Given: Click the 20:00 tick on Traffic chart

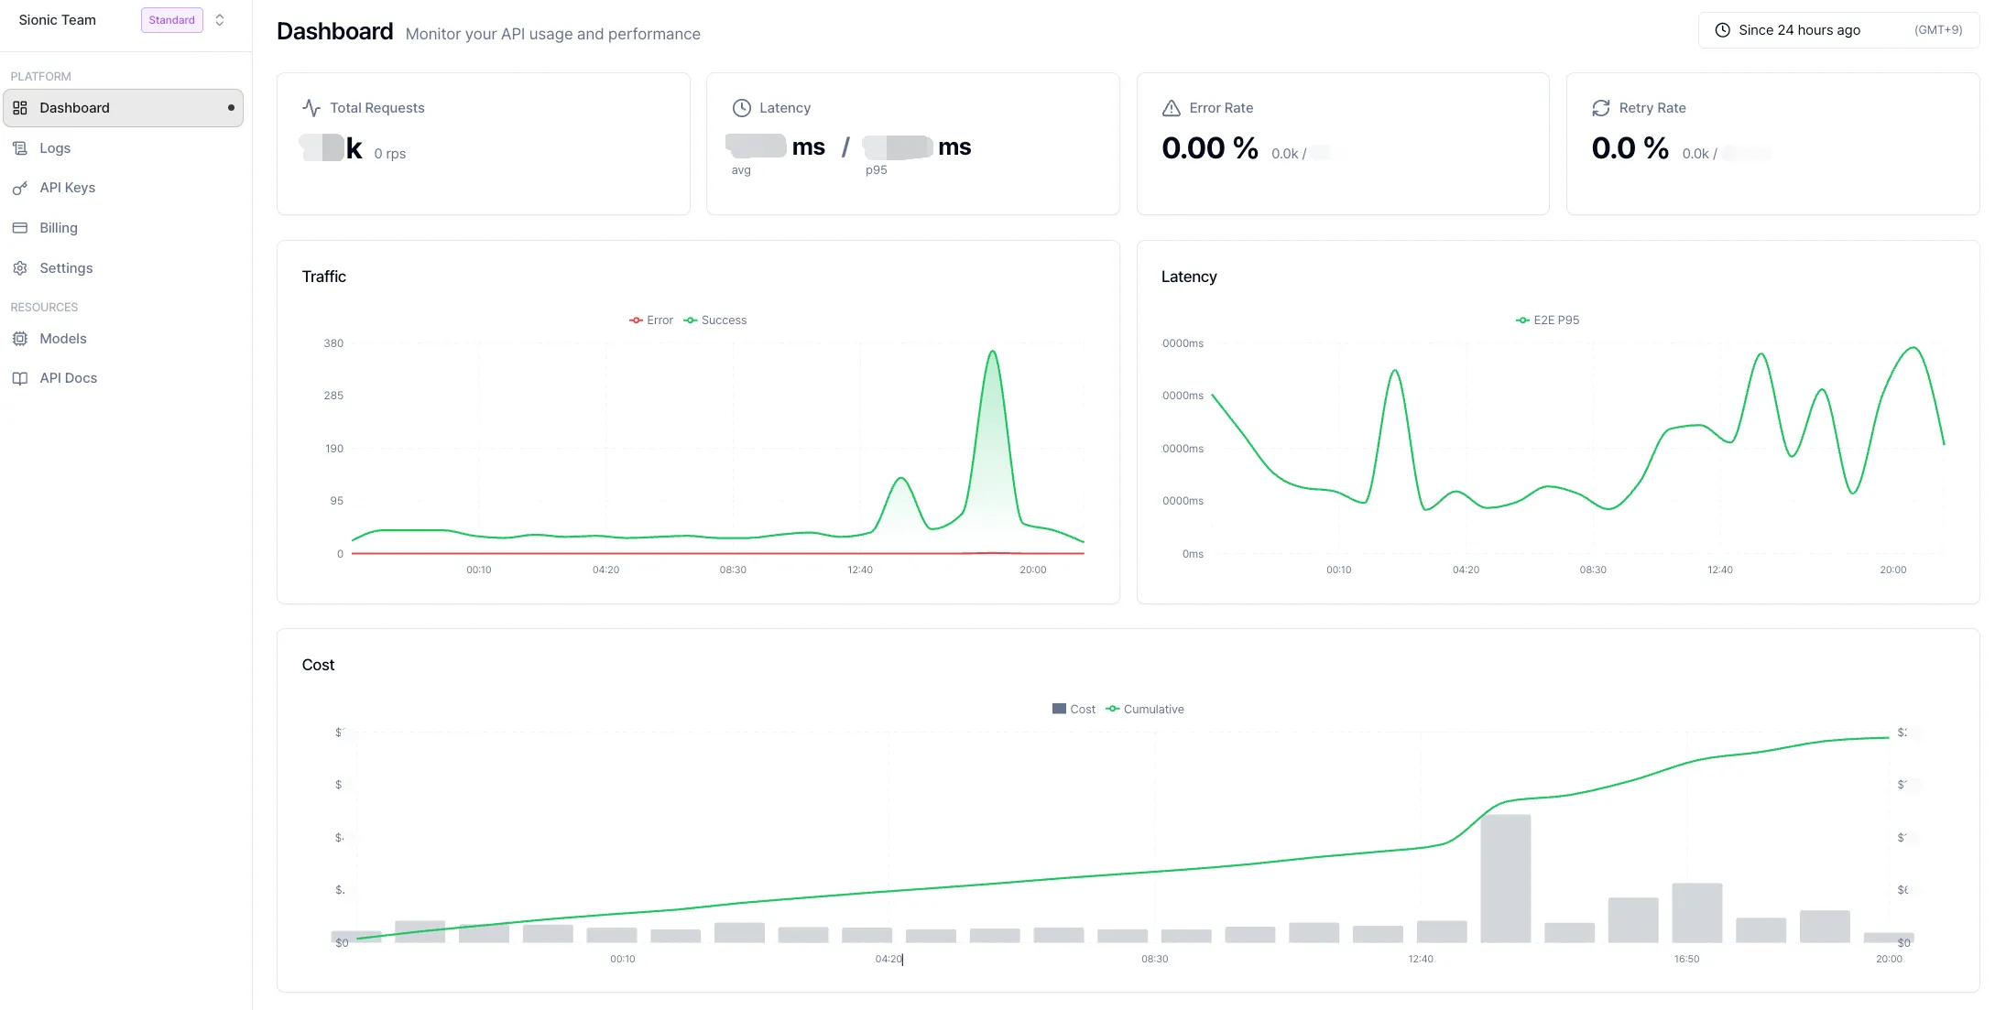Looking at the screenshot, I should [x=1033, y=570].
